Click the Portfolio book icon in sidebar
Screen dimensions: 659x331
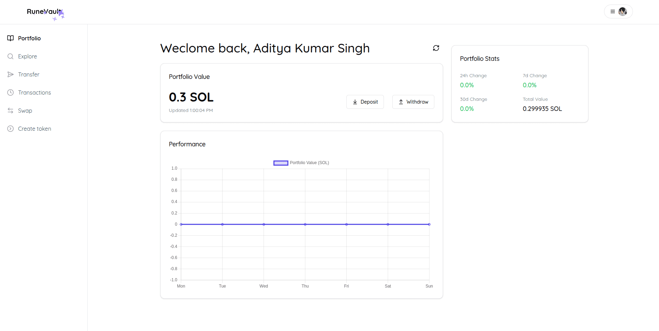10,38
